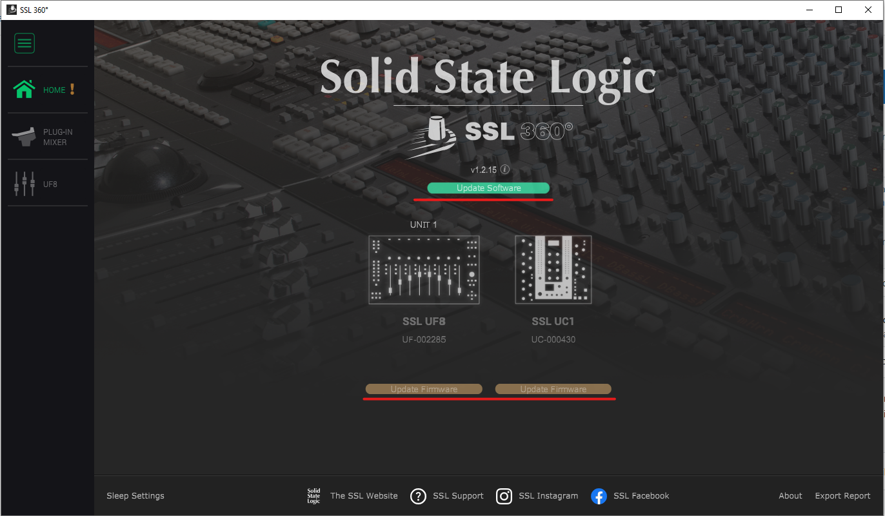
Task: Click the Instagram icon
Action: click(504, 496)
